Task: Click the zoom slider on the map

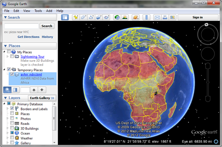Action: click(x=208, y=82)
